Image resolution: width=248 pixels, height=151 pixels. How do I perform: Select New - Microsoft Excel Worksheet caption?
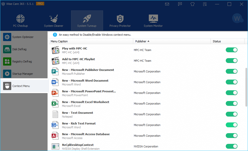[86, 102]
